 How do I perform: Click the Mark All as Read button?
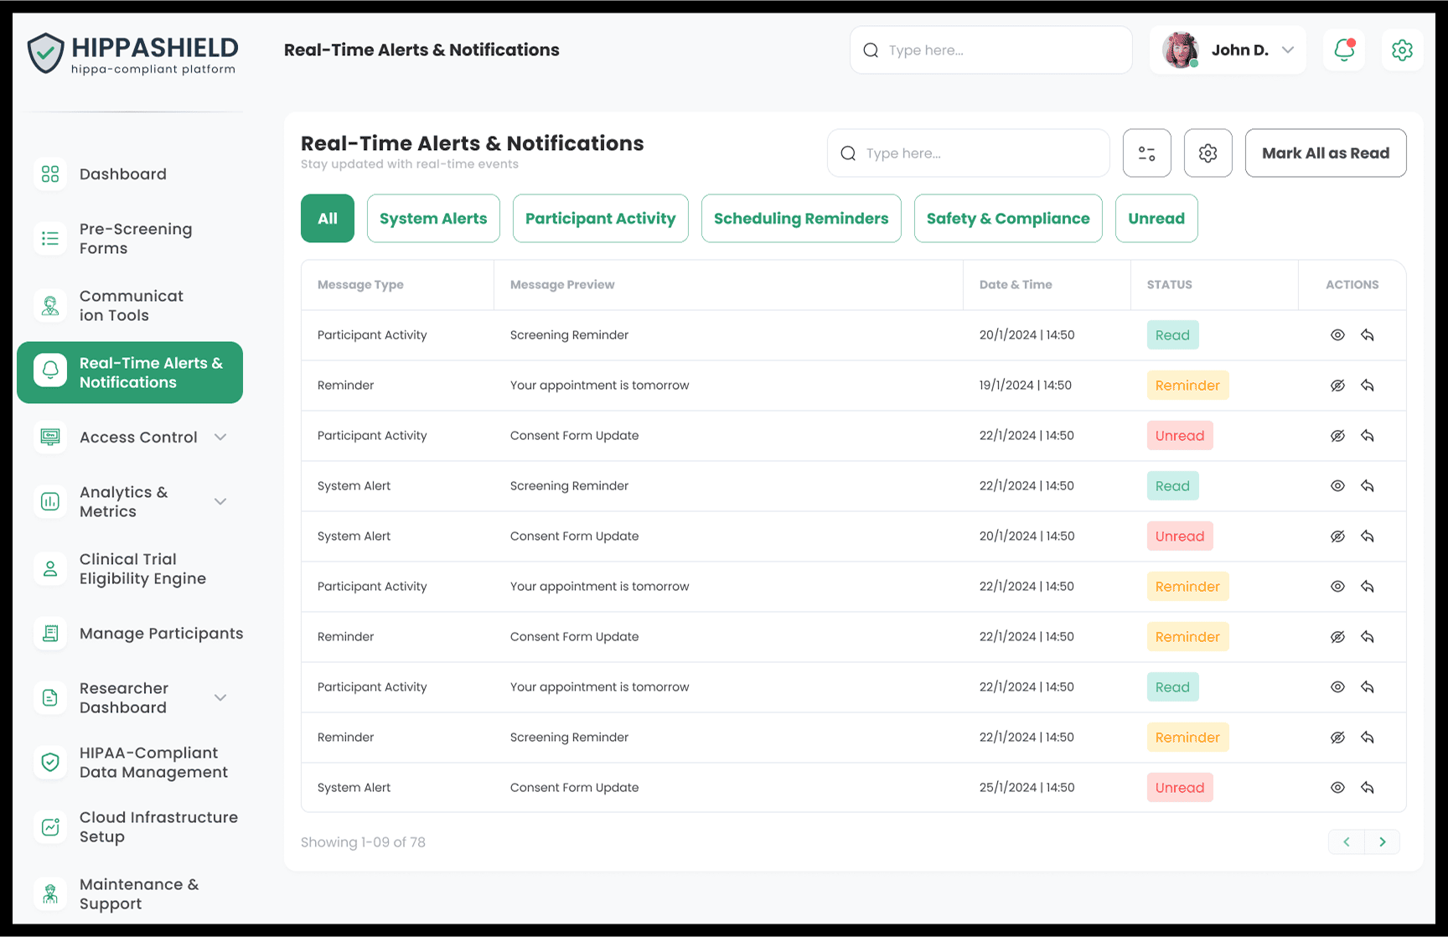[x=1325, y=153]
